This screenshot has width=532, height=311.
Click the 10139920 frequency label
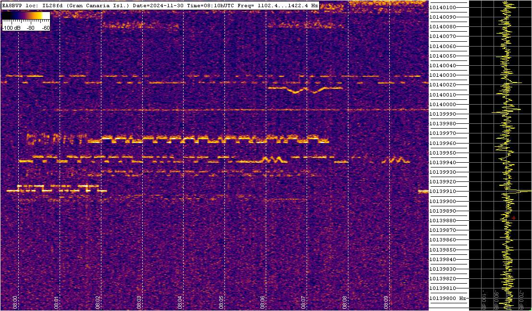(x=443, y=182)
